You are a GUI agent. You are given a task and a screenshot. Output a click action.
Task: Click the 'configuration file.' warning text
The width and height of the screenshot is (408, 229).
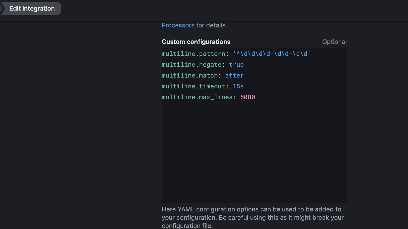point(187,226)
